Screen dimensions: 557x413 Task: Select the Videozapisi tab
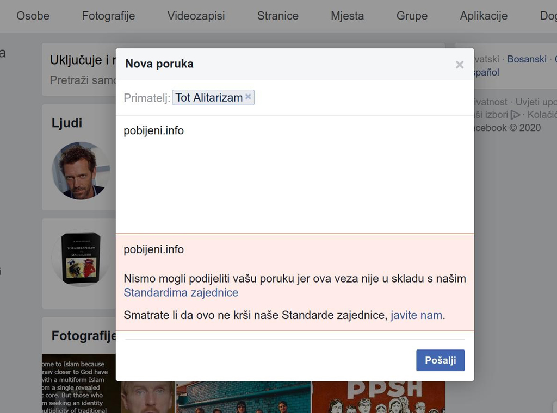tap(196, 16)
